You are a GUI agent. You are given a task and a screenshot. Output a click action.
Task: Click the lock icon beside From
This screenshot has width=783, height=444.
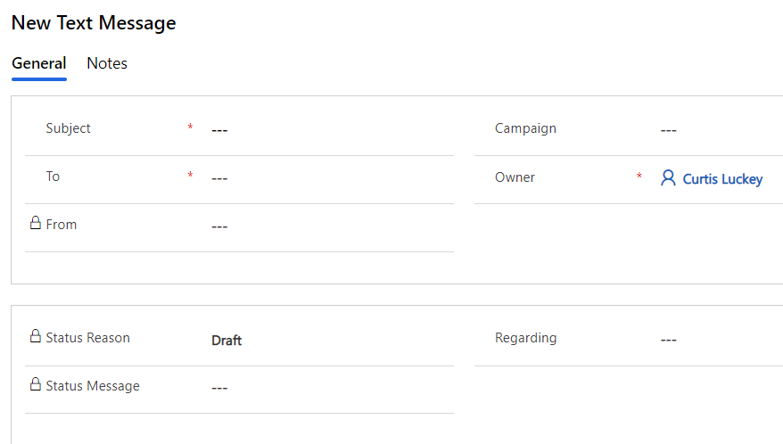point(36,223)
